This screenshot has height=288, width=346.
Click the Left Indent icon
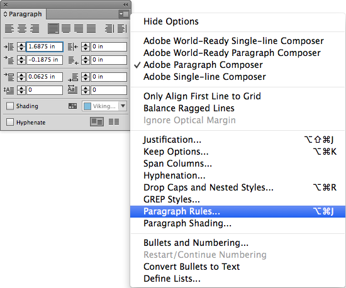tap(9, 47)
